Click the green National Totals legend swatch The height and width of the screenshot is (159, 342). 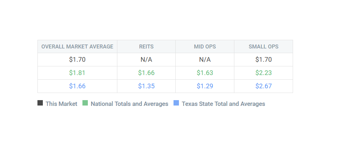click(85, 103)
